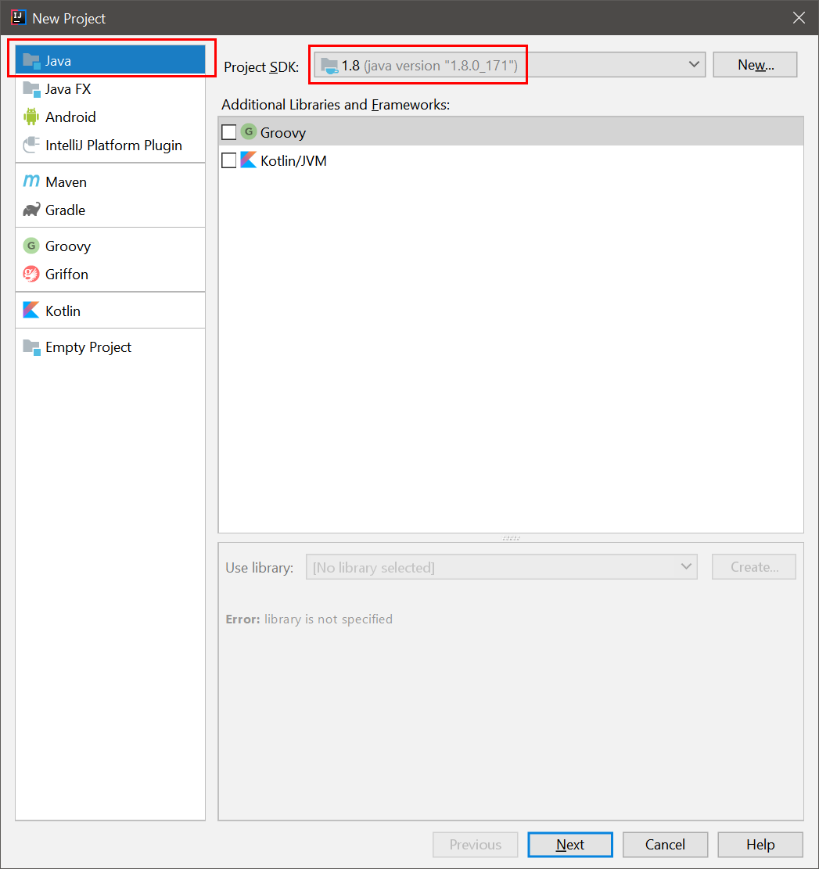Click the 'Kotlin/JVM' label in the frameworks list

(x=293, y=160)
